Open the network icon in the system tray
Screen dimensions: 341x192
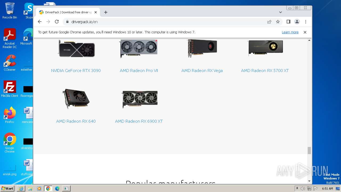tap(309, 189)
